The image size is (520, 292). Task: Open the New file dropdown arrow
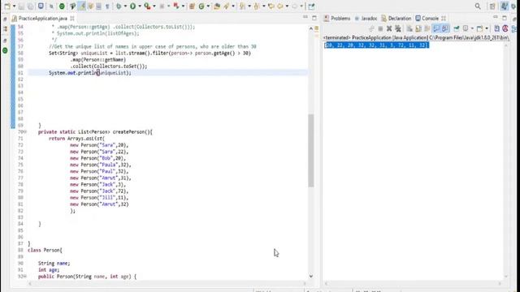coord(14,6)
